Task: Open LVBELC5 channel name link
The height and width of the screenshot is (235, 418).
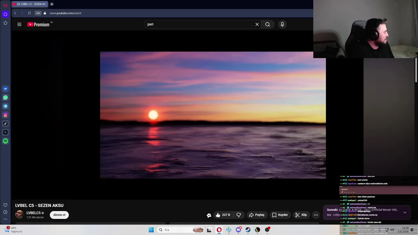Action: click(34, 213)
